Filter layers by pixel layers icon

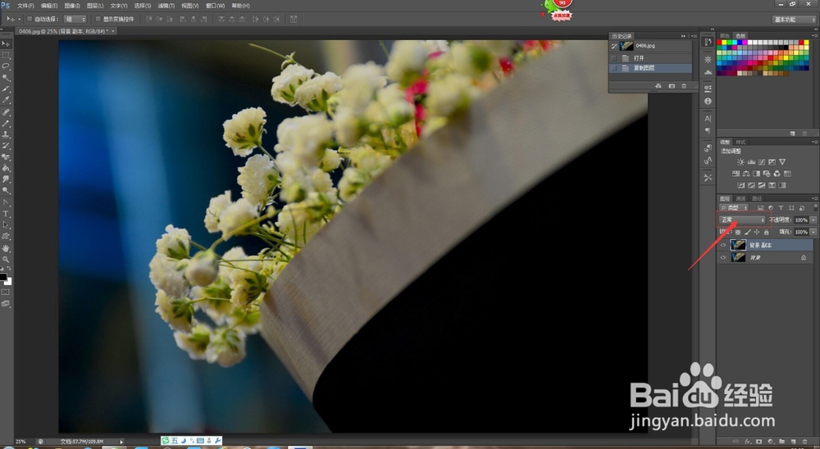coord(760,208)
